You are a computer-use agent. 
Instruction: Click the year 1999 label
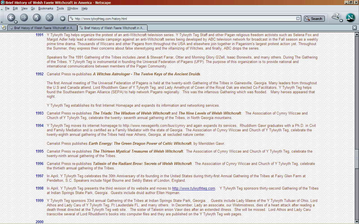coord(40,201)
